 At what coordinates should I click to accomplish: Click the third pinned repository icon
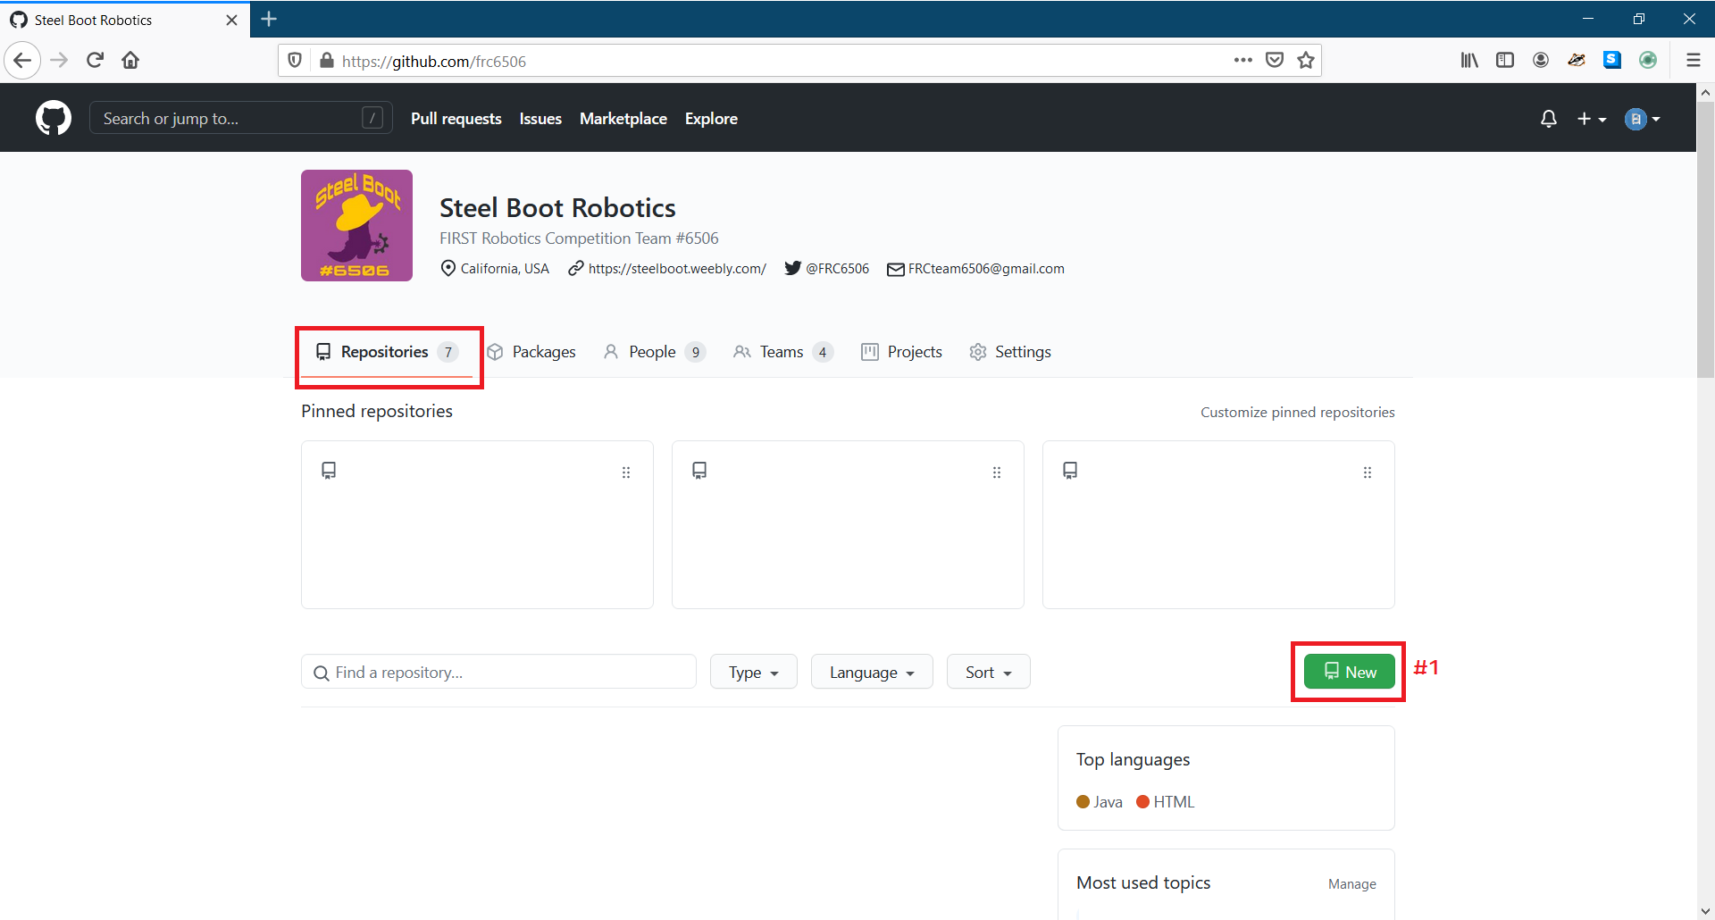pyautogui.click(x=1070, y=471)
